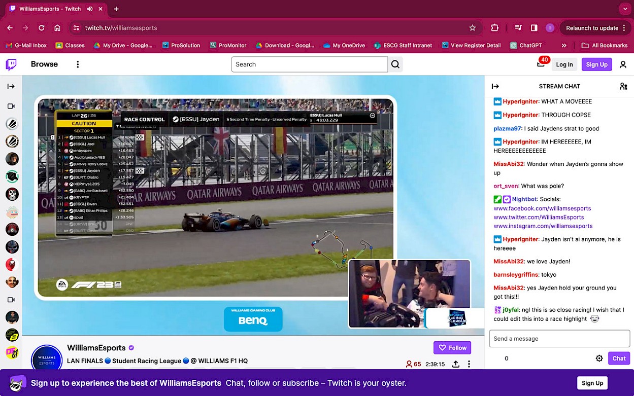The height and width of the screenshot is (396, 634).
Task: Open the Williams Esports Instagram link
Action: point(543,226)
